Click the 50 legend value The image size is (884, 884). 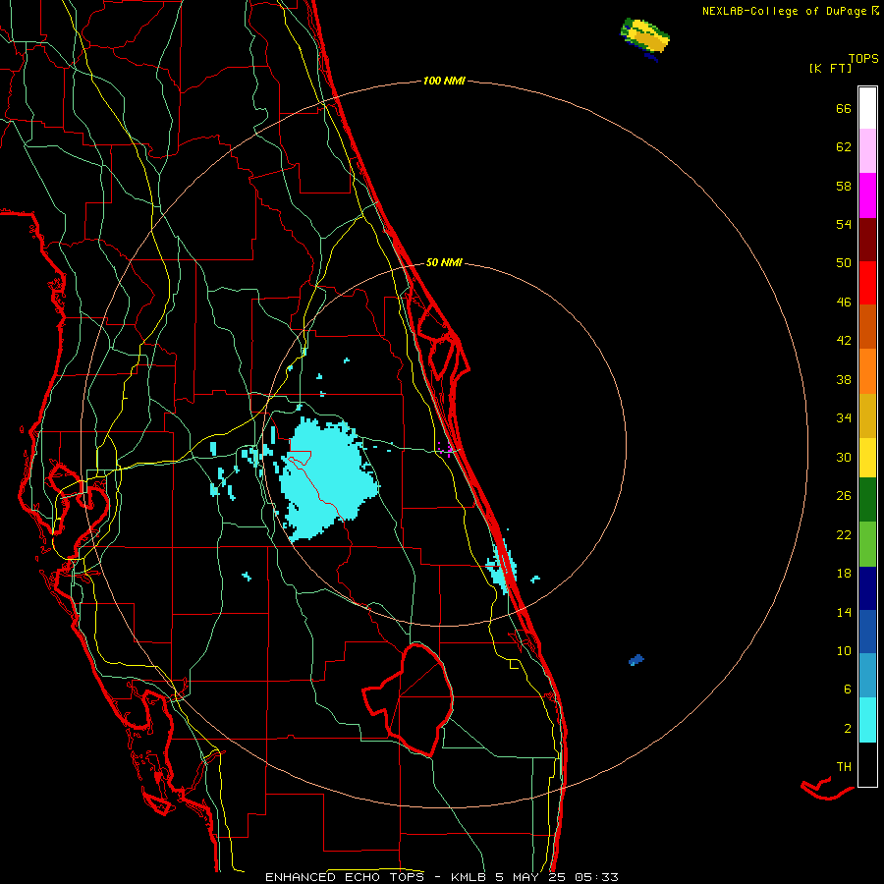pos(844,263)
